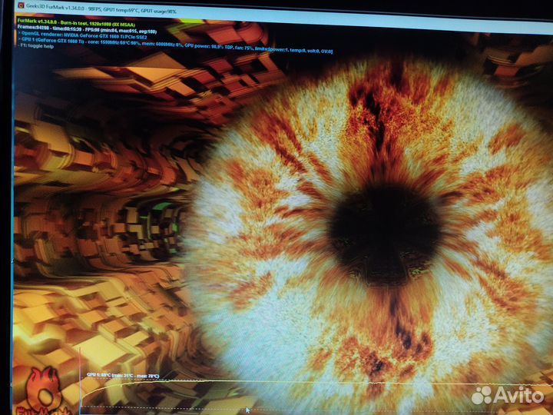This screenshot has height=415, width=553.
Task: Click the 'GPU 1 (GeForce GTX 1660 Ti) - core' line
Action: 175,45
